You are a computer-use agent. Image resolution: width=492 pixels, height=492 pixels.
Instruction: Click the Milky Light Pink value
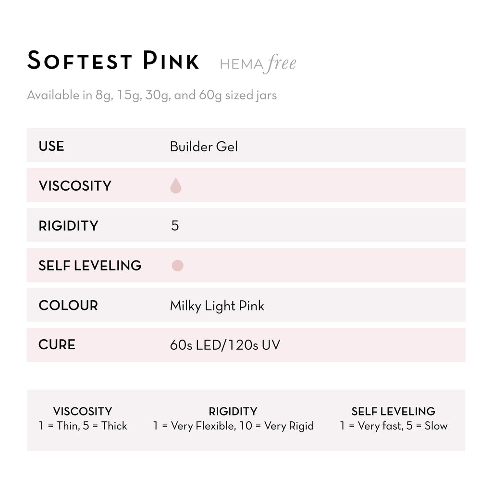pyautogui.click(x=217, y=306)
